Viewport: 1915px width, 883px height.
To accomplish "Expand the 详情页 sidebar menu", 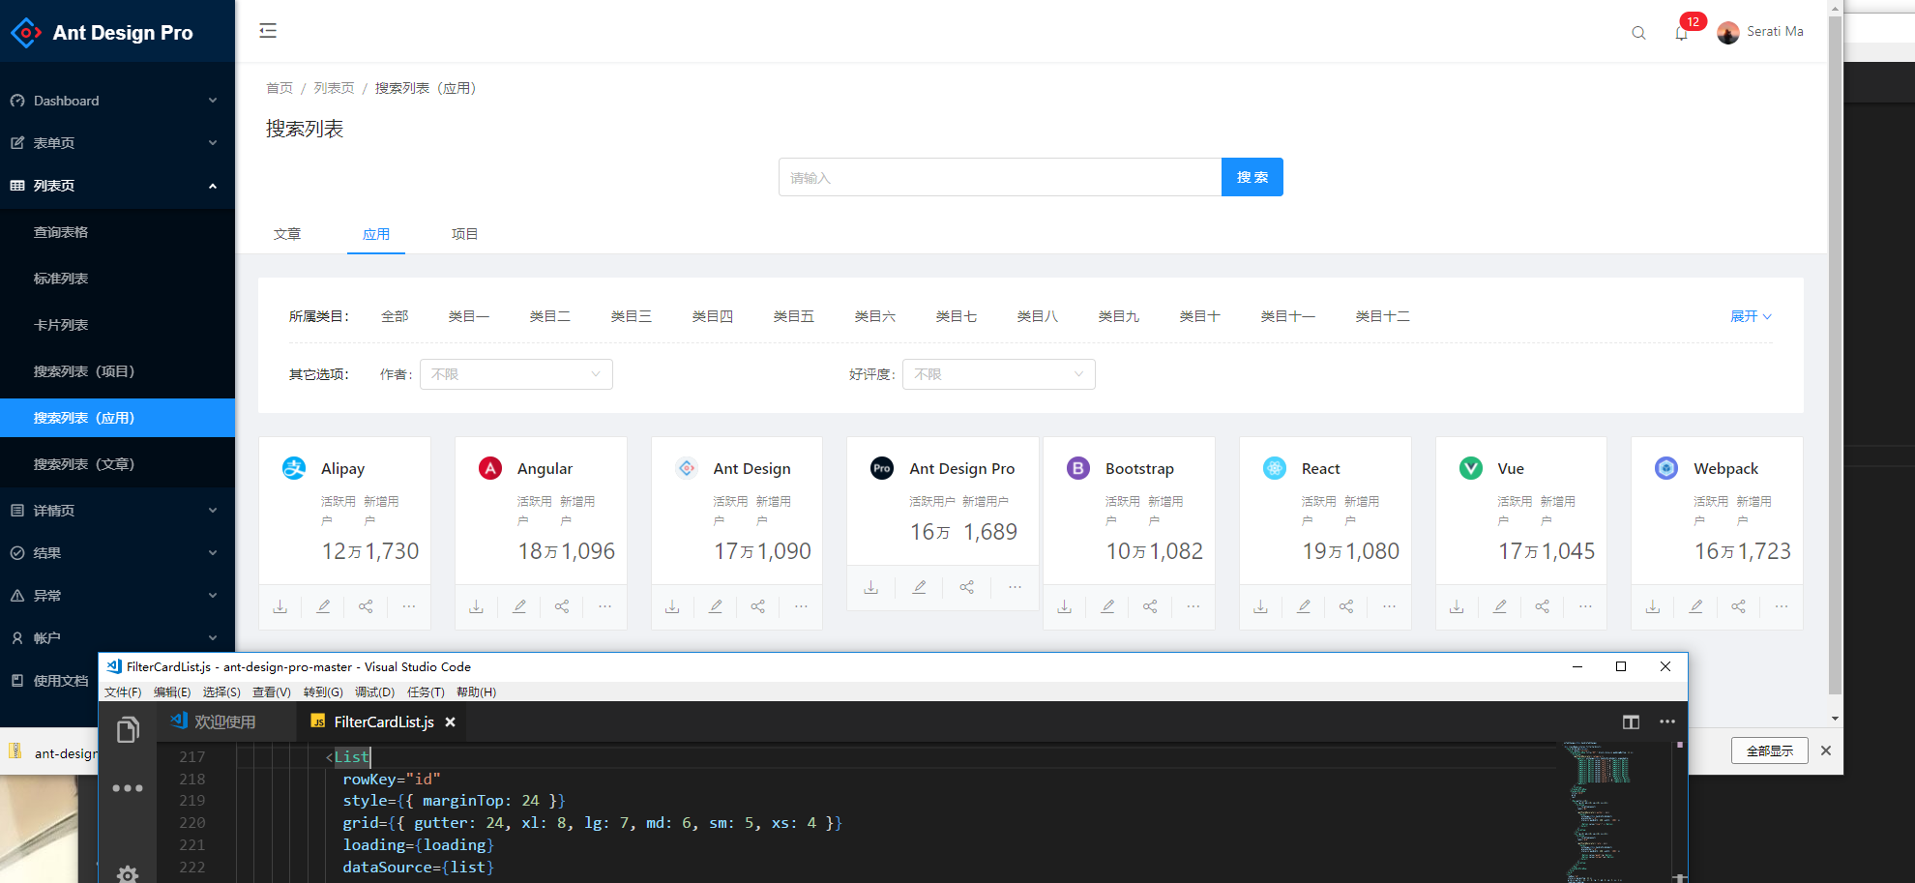I will (x=117, y=511).
